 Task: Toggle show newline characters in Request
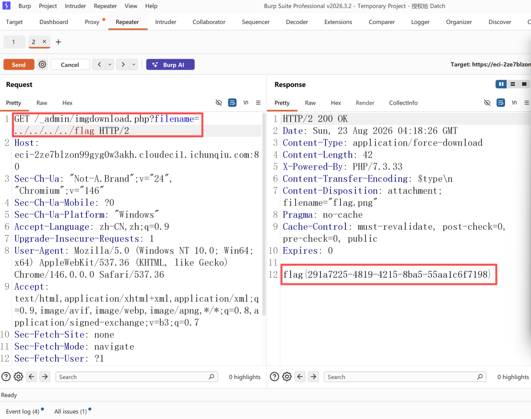(x=246, y=102)
